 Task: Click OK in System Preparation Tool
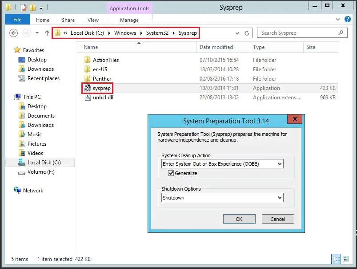pyautogui.click(x=239, y=219)
